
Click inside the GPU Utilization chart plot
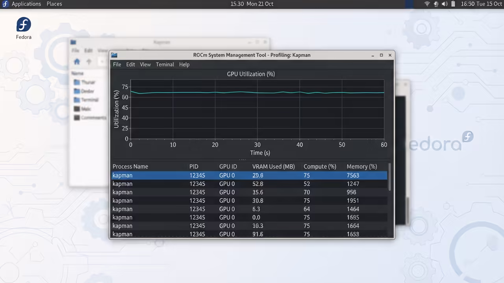click(257, 109)
